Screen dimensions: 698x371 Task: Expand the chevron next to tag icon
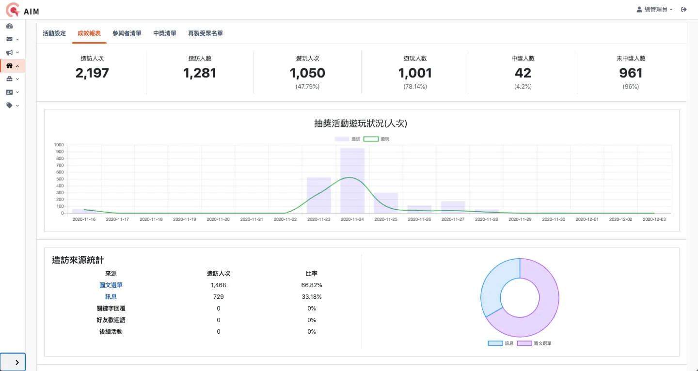(17, 105)
